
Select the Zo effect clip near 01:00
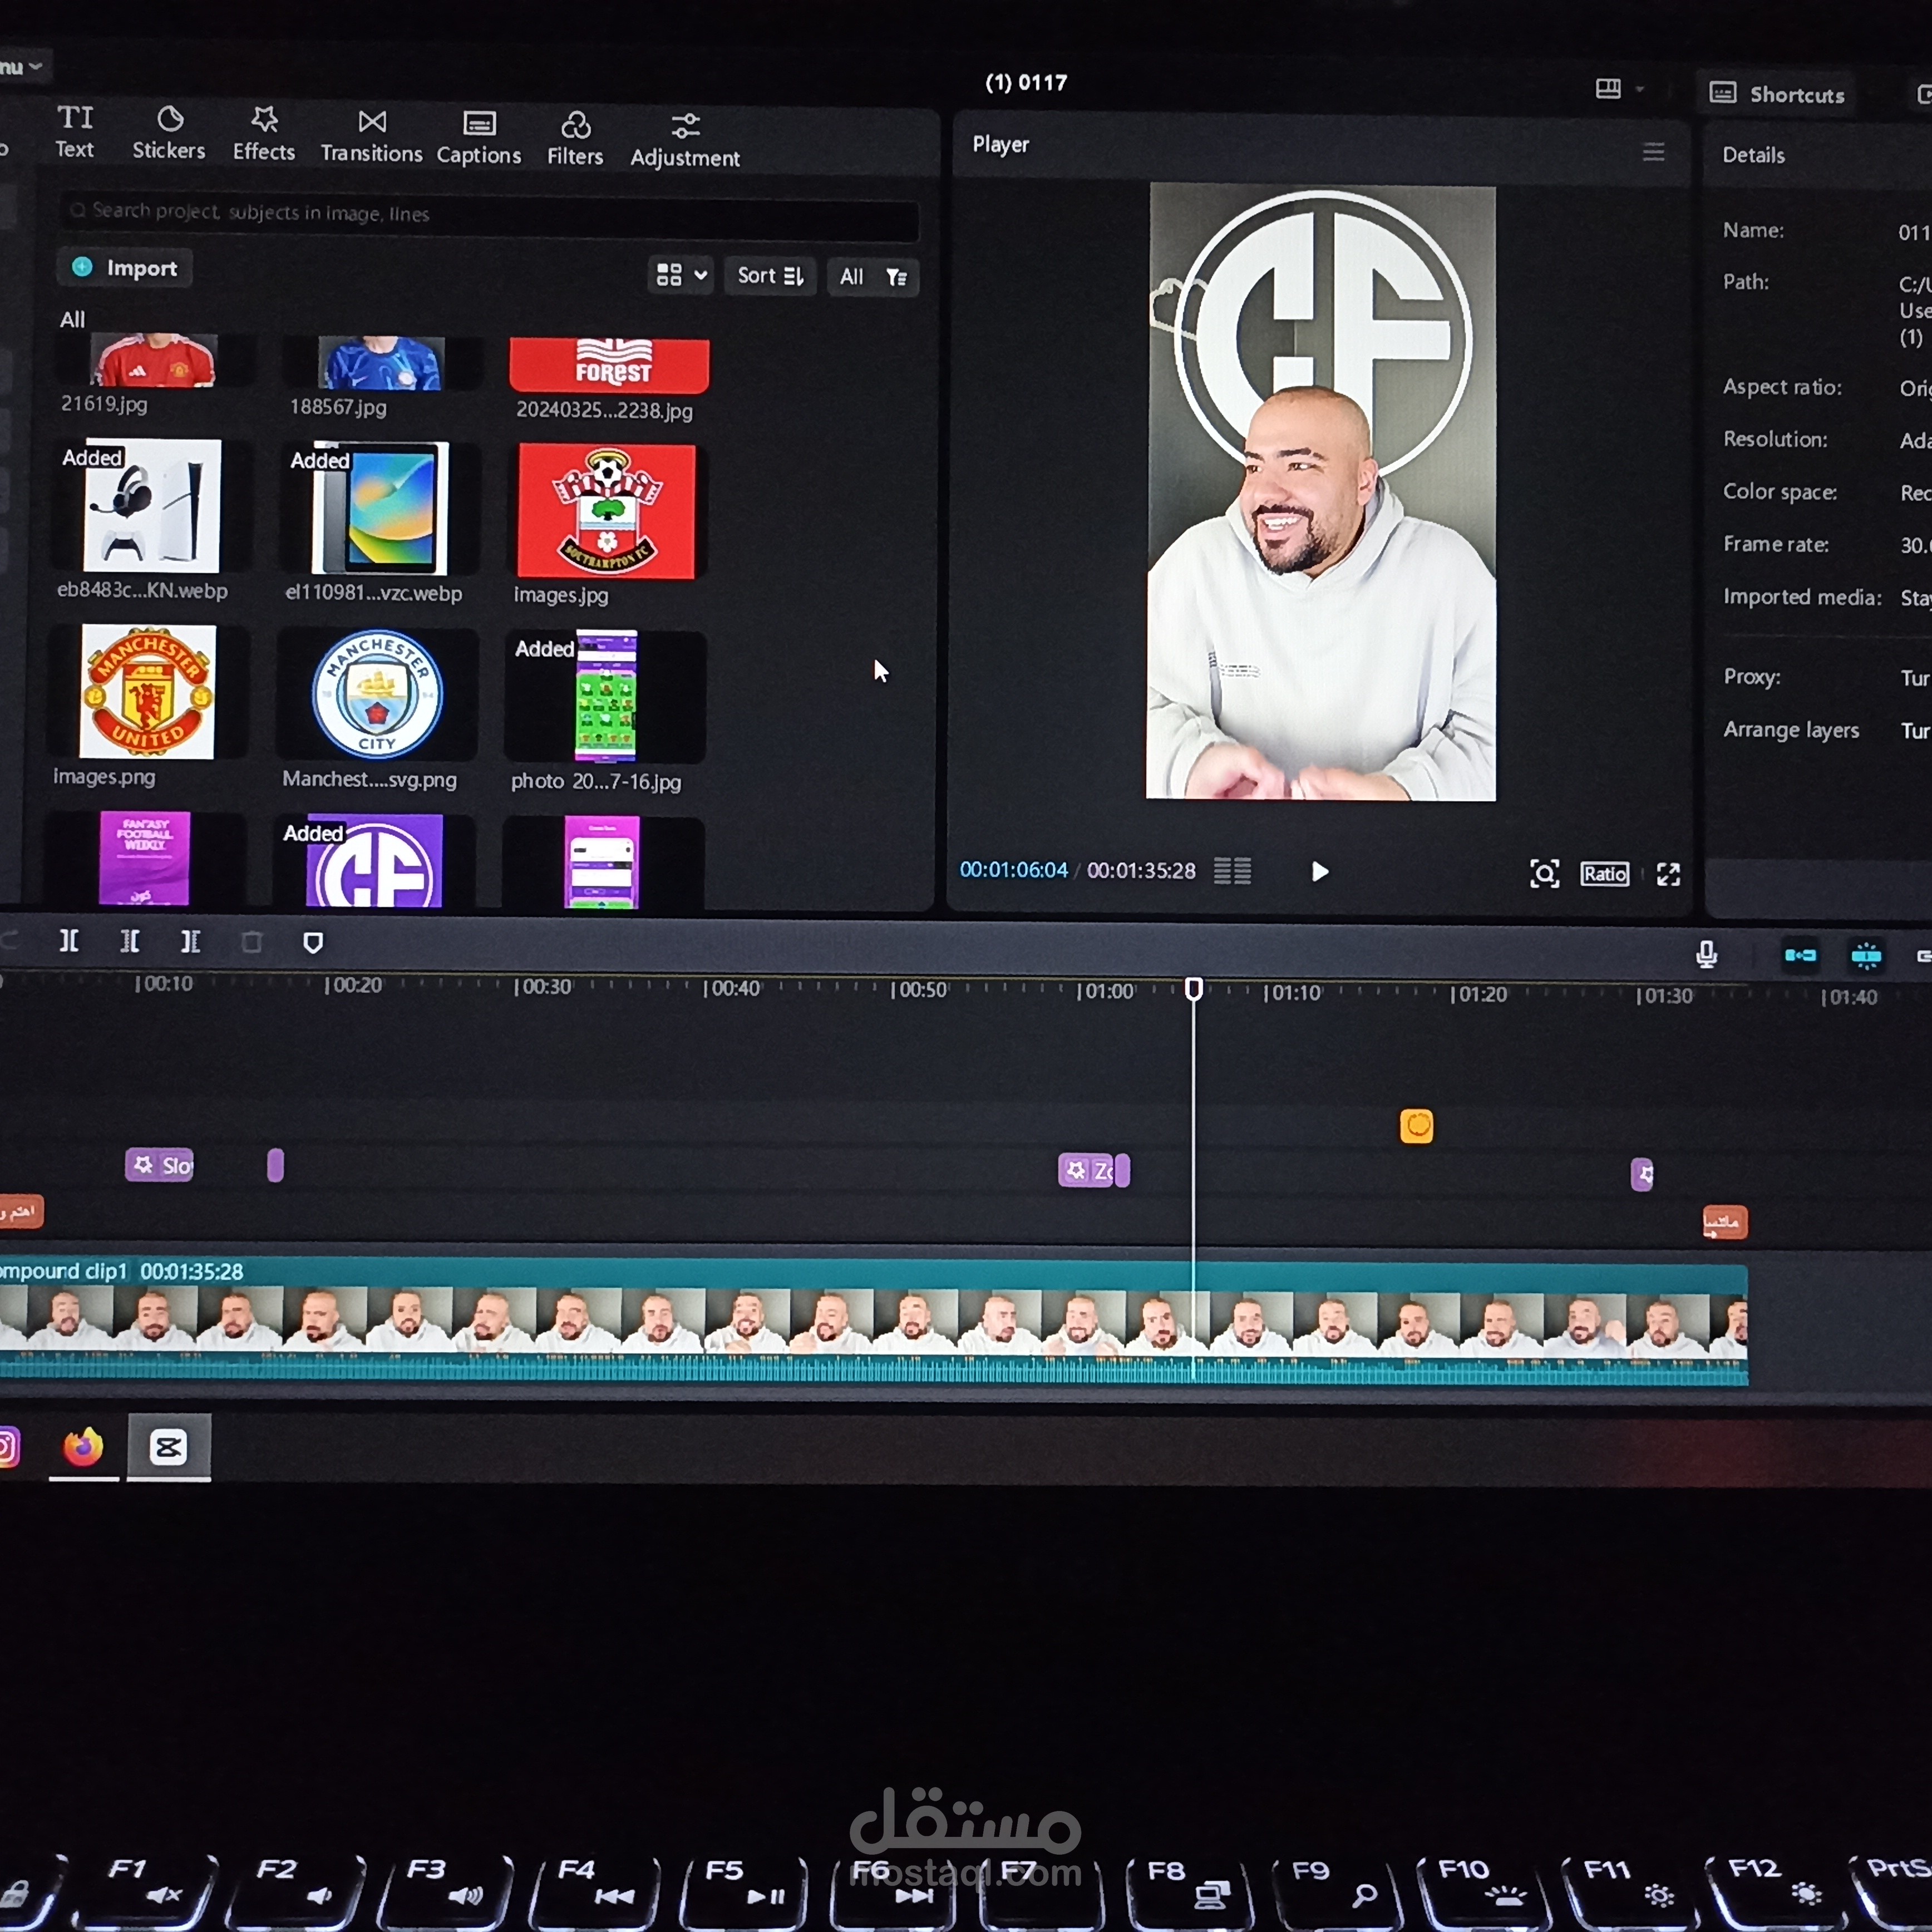tap(1087, 1170)
